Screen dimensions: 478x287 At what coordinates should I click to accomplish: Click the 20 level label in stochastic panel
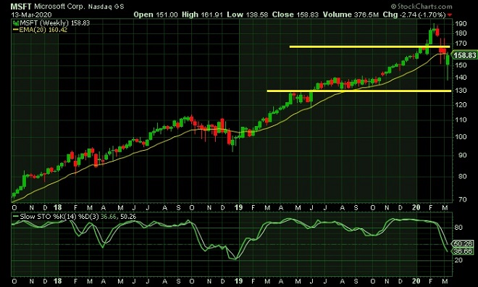pos(458,260)
